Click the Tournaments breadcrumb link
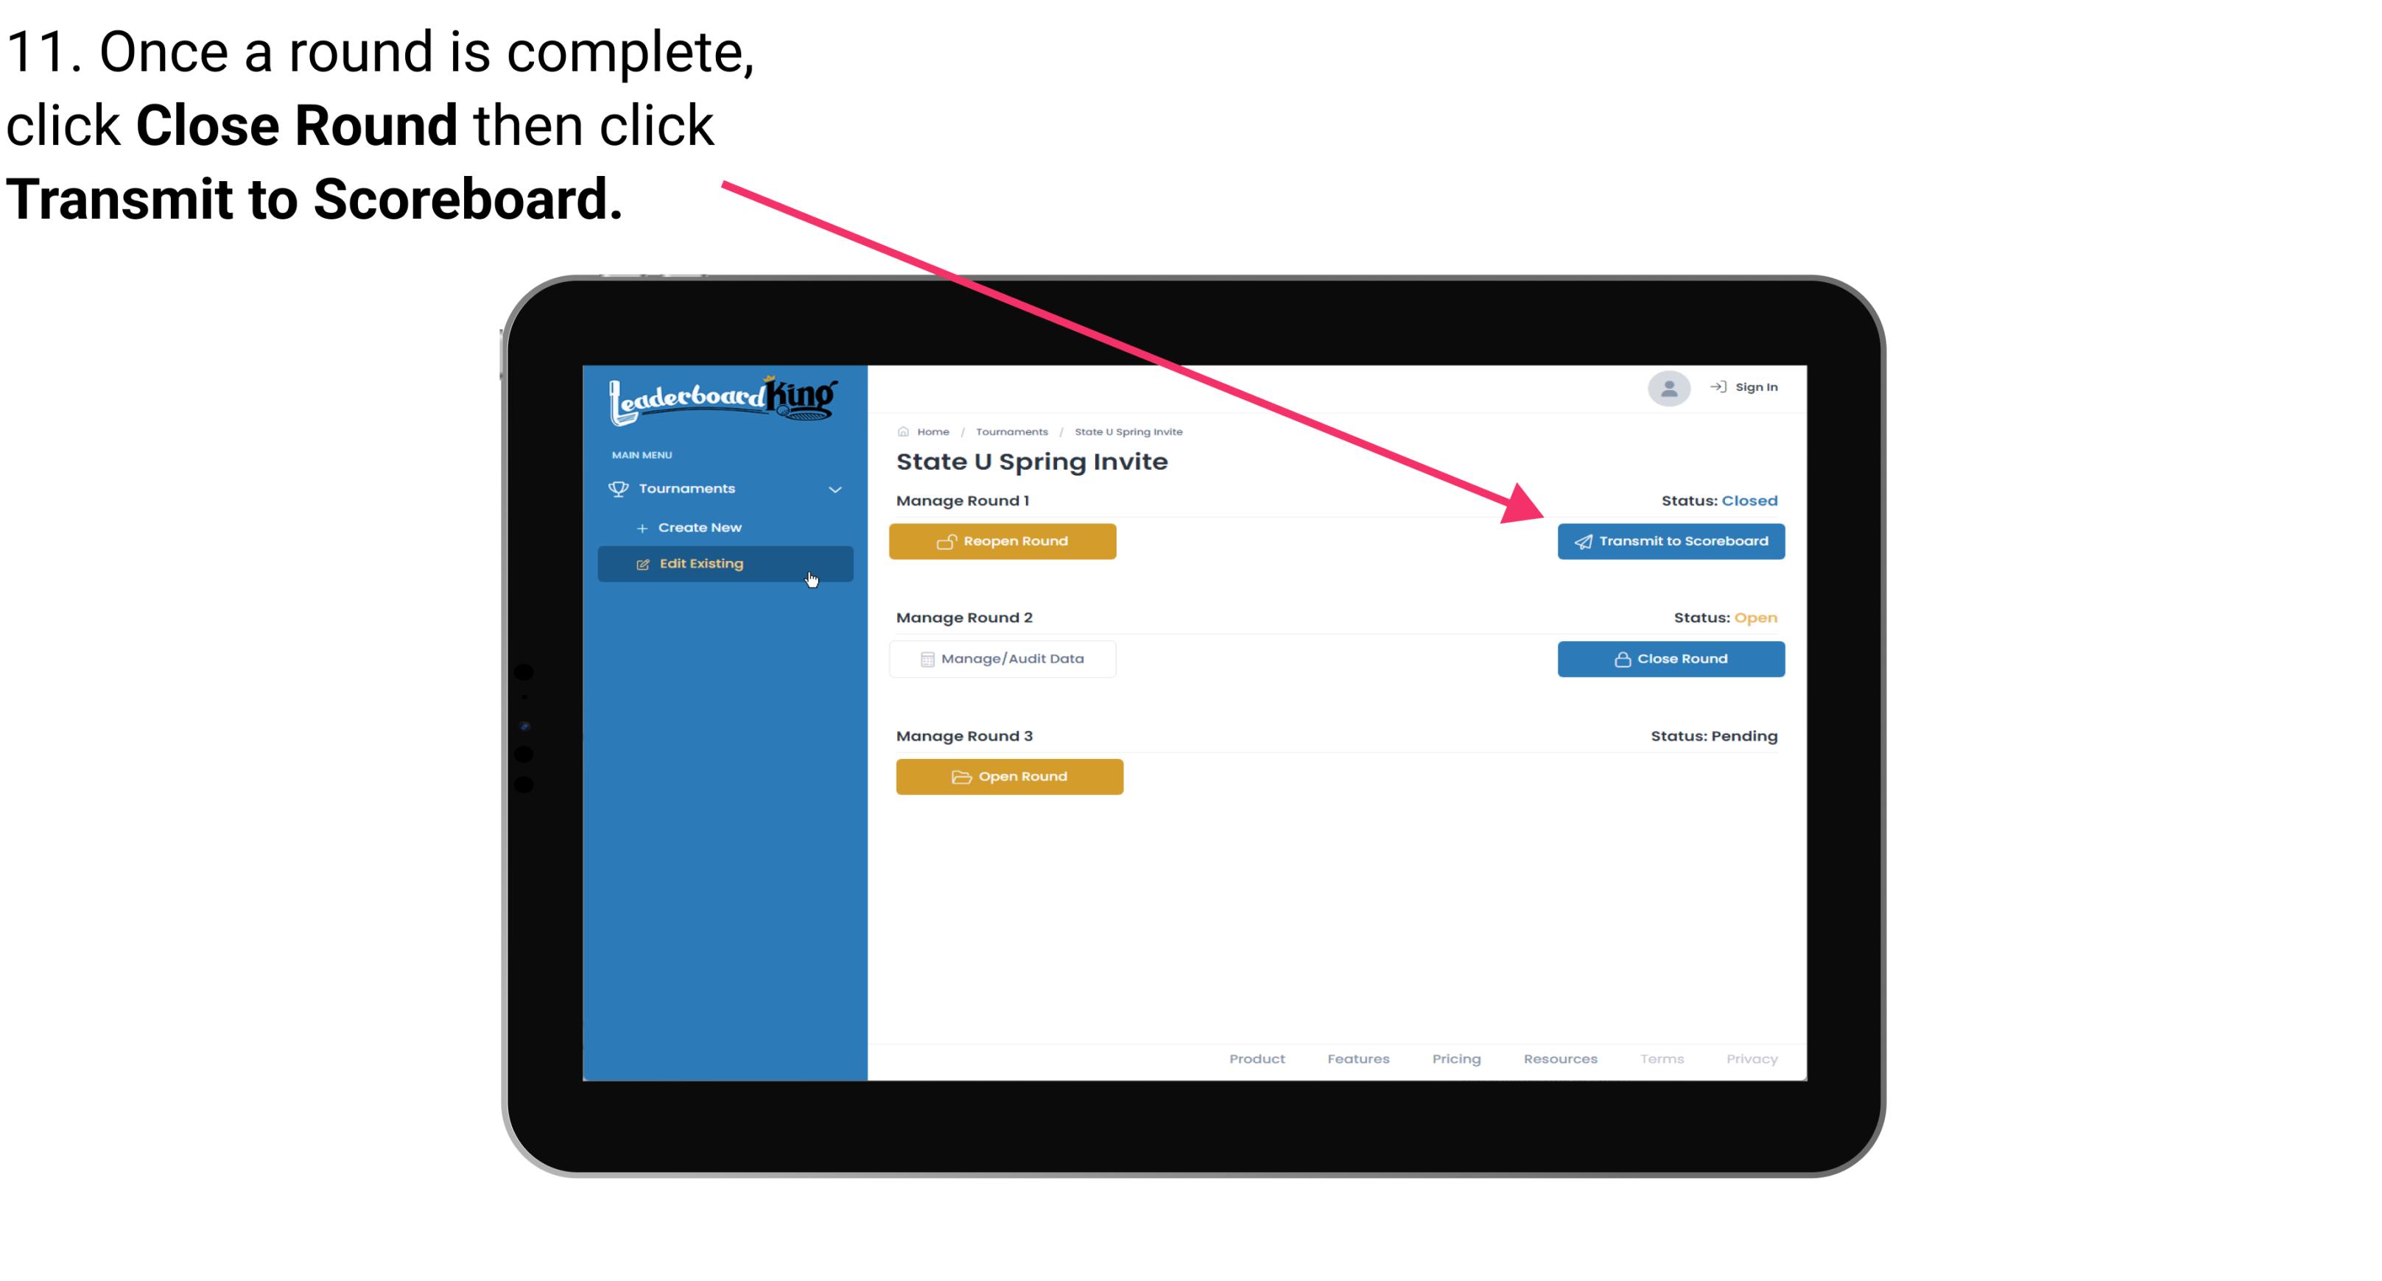This screenshot has height=1281, width=2382. pyautogui.click(x=1010, y=431)
